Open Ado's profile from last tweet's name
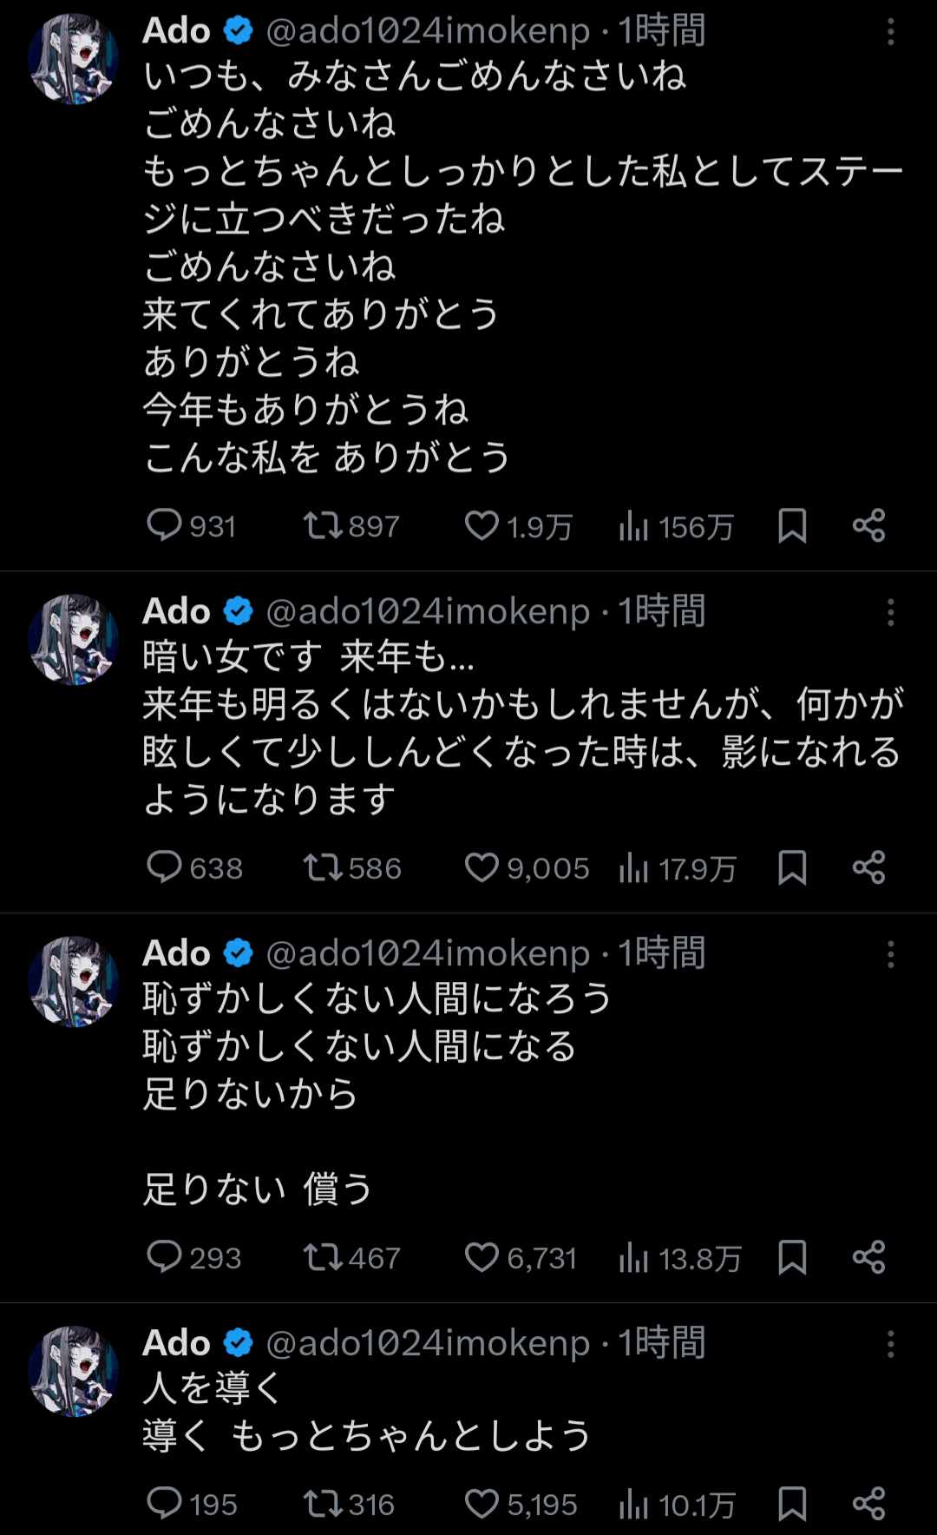This screenshot has height=1535, width=937. click(177, 1342)
